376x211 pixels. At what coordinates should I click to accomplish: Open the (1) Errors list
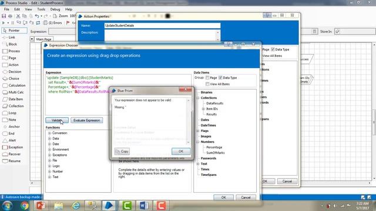pyautogui.click(x=53, y=23)
